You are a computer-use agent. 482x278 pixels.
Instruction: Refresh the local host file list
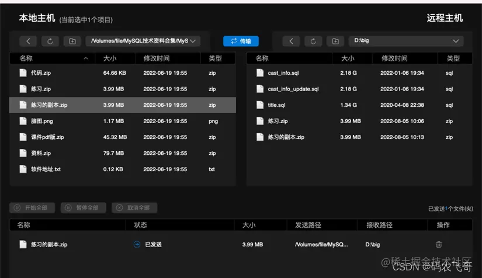[50, 41]
